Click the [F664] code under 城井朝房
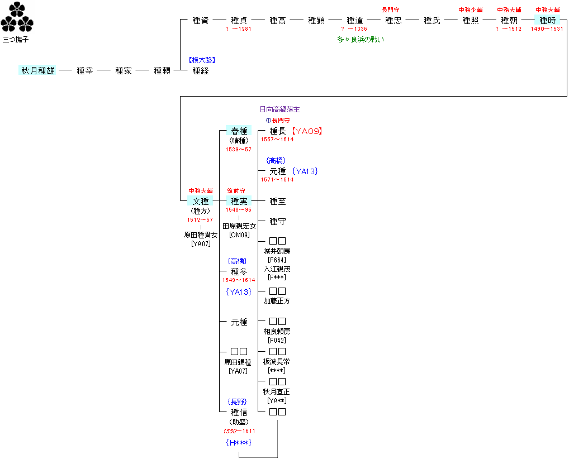Image resolution: width=569 pixels, height=464 pixels. (x=277, y=260)
